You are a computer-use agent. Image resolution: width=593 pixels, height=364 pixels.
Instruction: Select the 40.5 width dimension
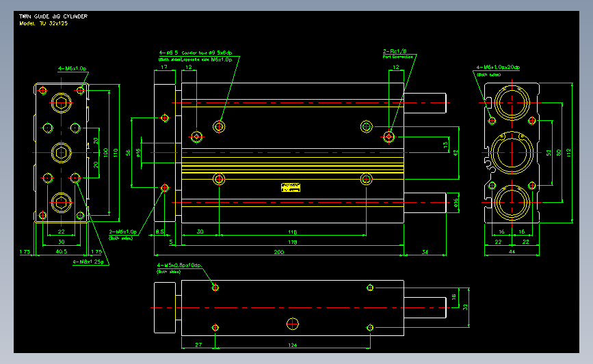pos(62,251)
